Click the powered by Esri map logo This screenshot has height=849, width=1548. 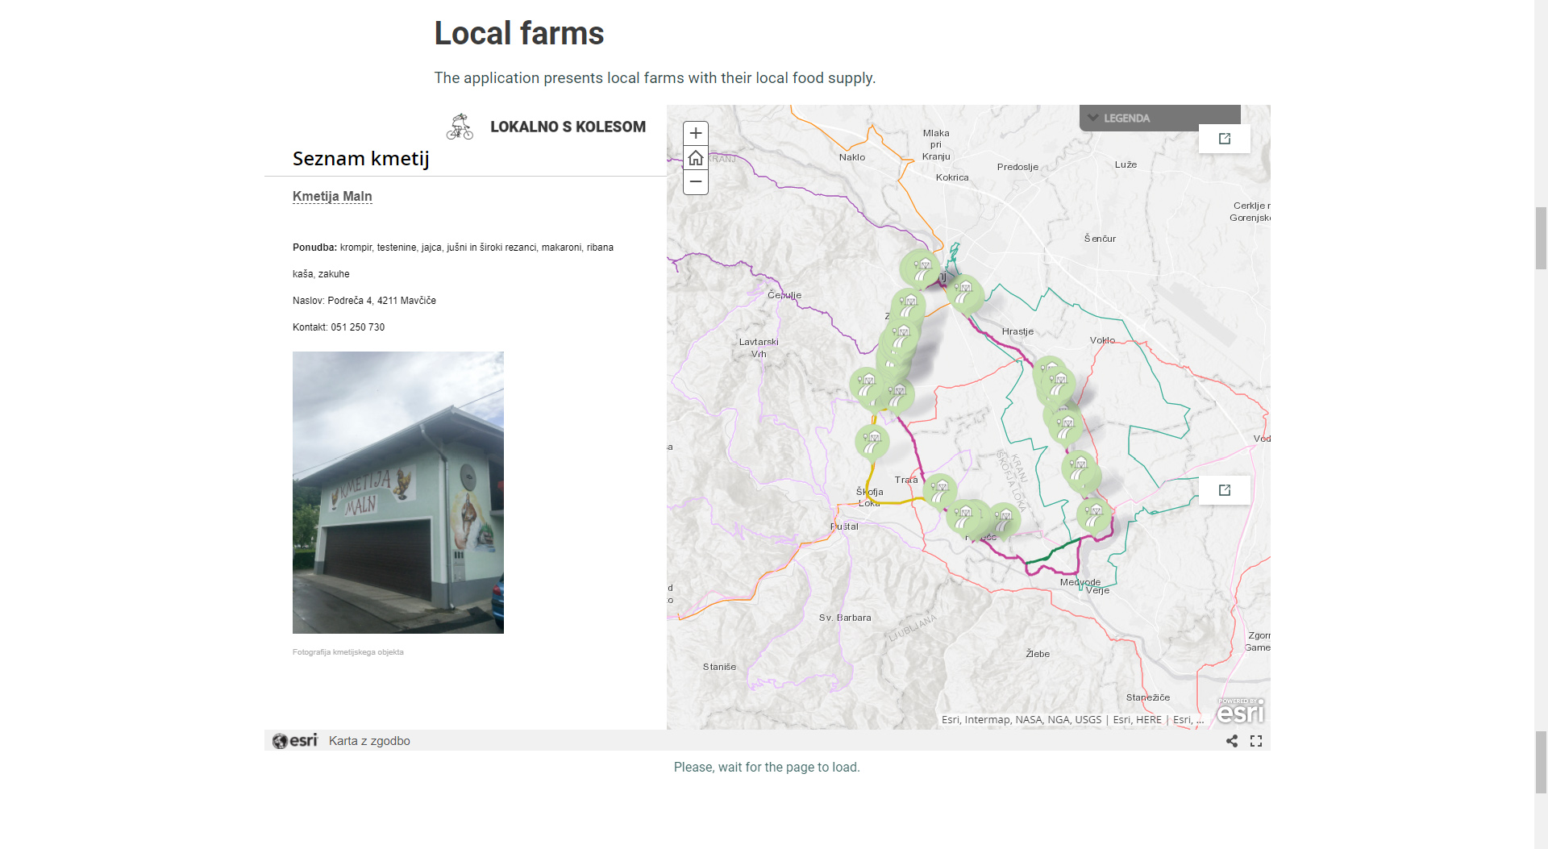pos(1241,711)
